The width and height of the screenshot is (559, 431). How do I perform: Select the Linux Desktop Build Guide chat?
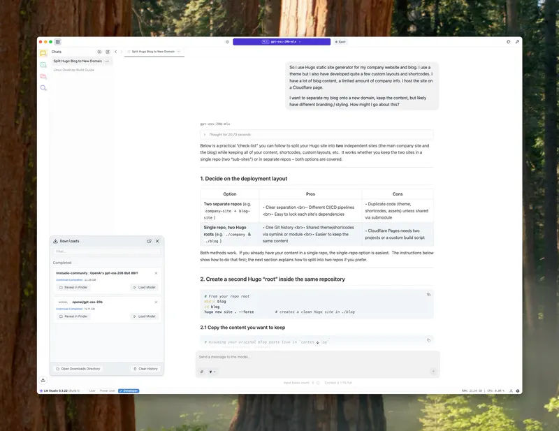pyautogui.click(x=74, y=70)
